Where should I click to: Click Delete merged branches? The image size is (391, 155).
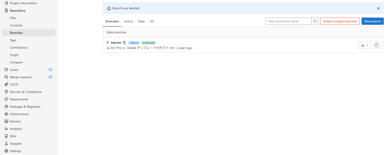(x=340, y=21)
